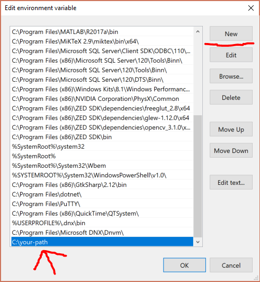Viewport: 260px width, 282px height.
Task: Click the list scrollbar thumb
Action: click(x=198, y=176)
